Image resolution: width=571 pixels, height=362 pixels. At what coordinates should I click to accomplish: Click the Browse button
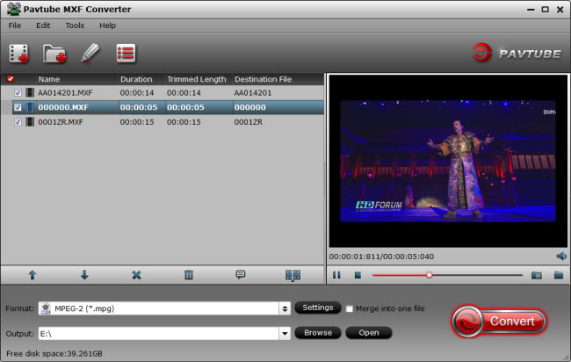[318, 333]
